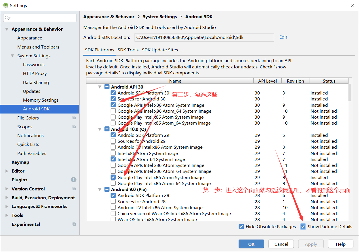Screen dimensions: 359x252
Task: Sort by the Name column header
Action: coord(175,81)
